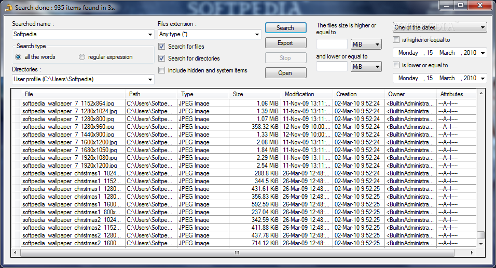Tick the 'is lower or equal to' date checkbox
Image resolution: width=496 pixels, height=268 pixels.
[x=396, y=65]
